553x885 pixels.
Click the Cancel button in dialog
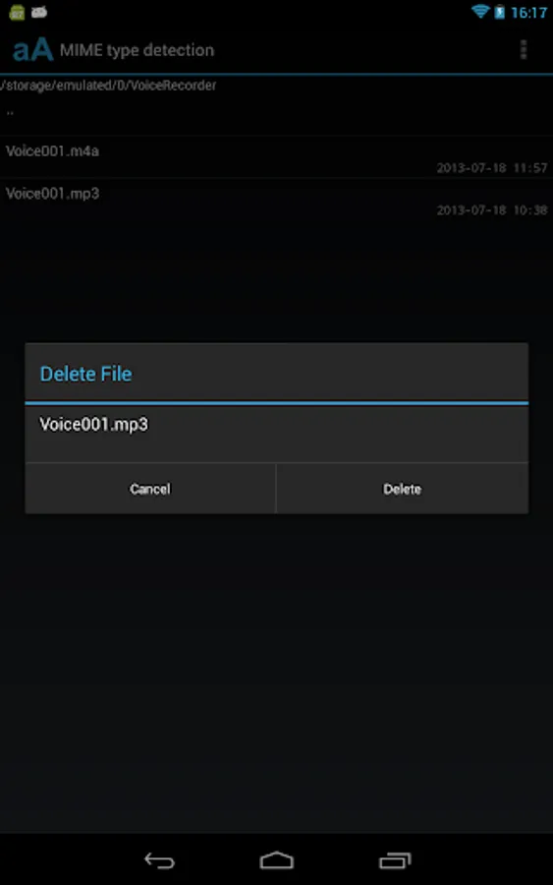150,489
